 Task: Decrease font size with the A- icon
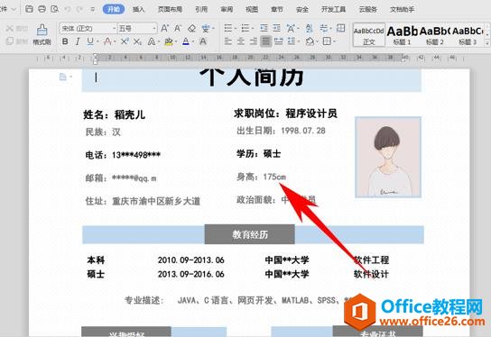[x=178, y=29]
